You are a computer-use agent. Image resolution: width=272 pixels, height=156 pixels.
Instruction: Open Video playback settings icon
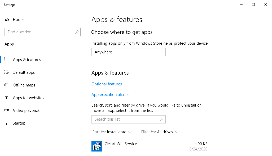pyautogui.click(x=7, y=110)
